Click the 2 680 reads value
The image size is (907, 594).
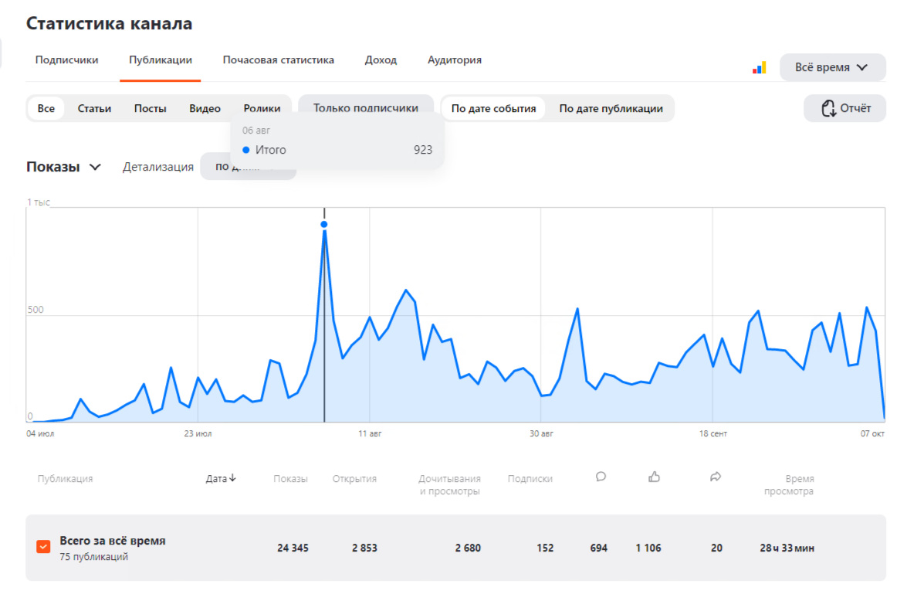(x=468, y=548)
